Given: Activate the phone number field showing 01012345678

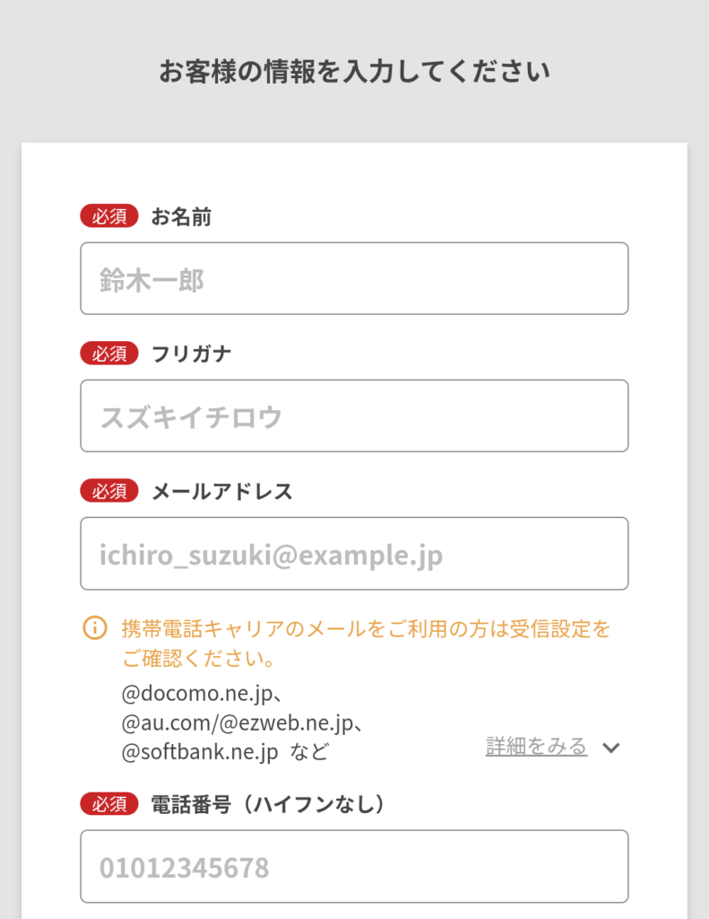Looking at the screenshot, I should (x=354, y=867).
